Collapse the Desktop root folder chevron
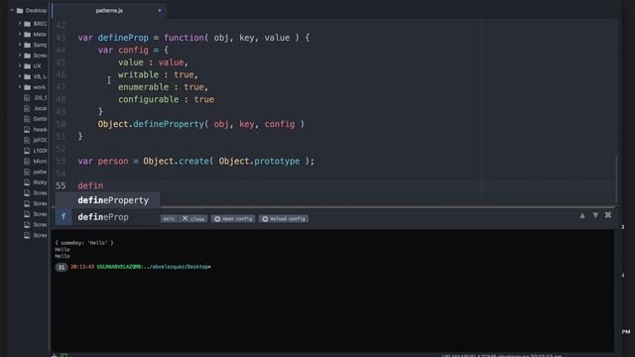Image resolution: width=635 pixels, height=357 pixels. click(x=12, y=11)
